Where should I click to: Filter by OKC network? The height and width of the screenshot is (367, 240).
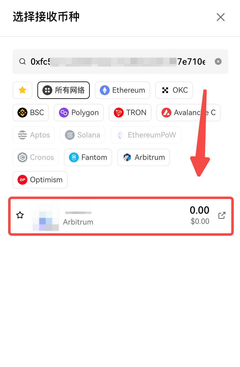174,90
